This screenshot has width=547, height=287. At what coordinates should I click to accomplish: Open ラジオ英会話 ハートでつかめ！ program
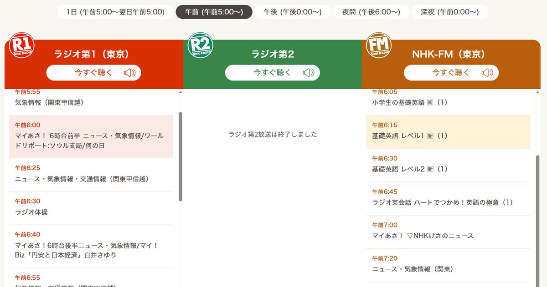coord(449,199)
